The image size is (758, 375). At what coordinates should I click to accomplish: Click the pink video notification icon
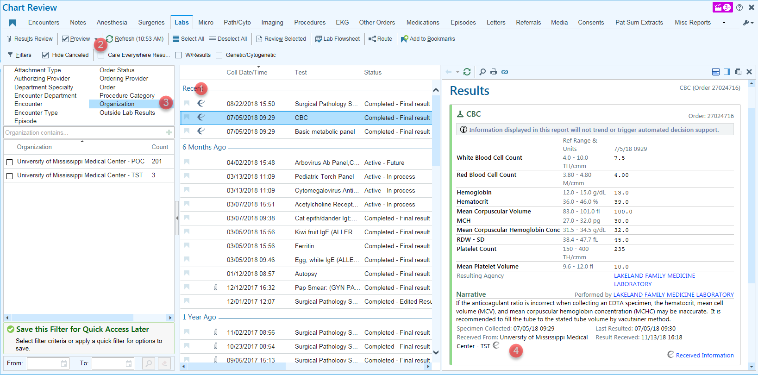pyautogui.click(x=722, y=7)
